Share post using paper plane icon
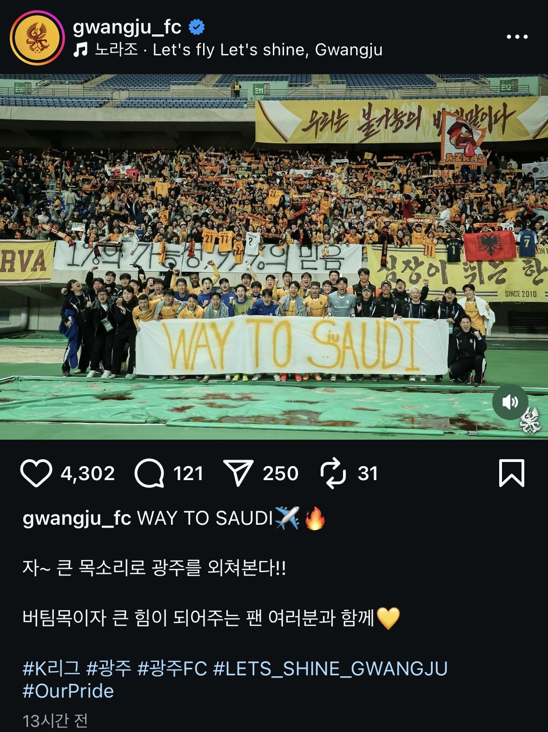 [x=238, y=473]
